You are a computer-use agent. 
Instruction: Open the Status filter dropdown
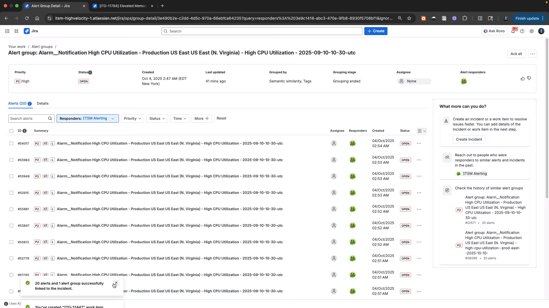tap(157, 118)
